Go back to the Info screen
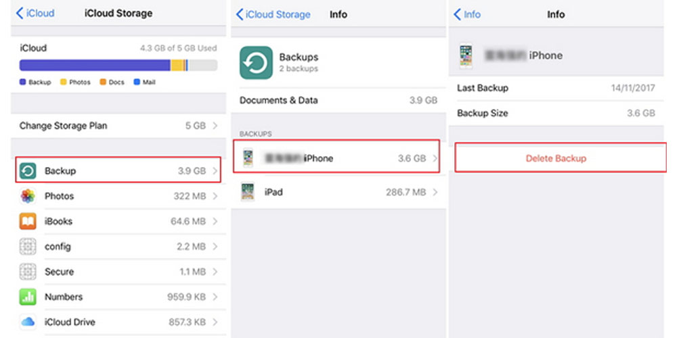 click(x=466, y=14)
